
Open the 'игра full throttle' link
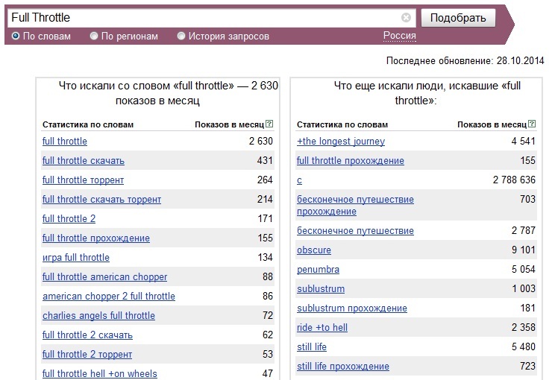pos(76,258)
